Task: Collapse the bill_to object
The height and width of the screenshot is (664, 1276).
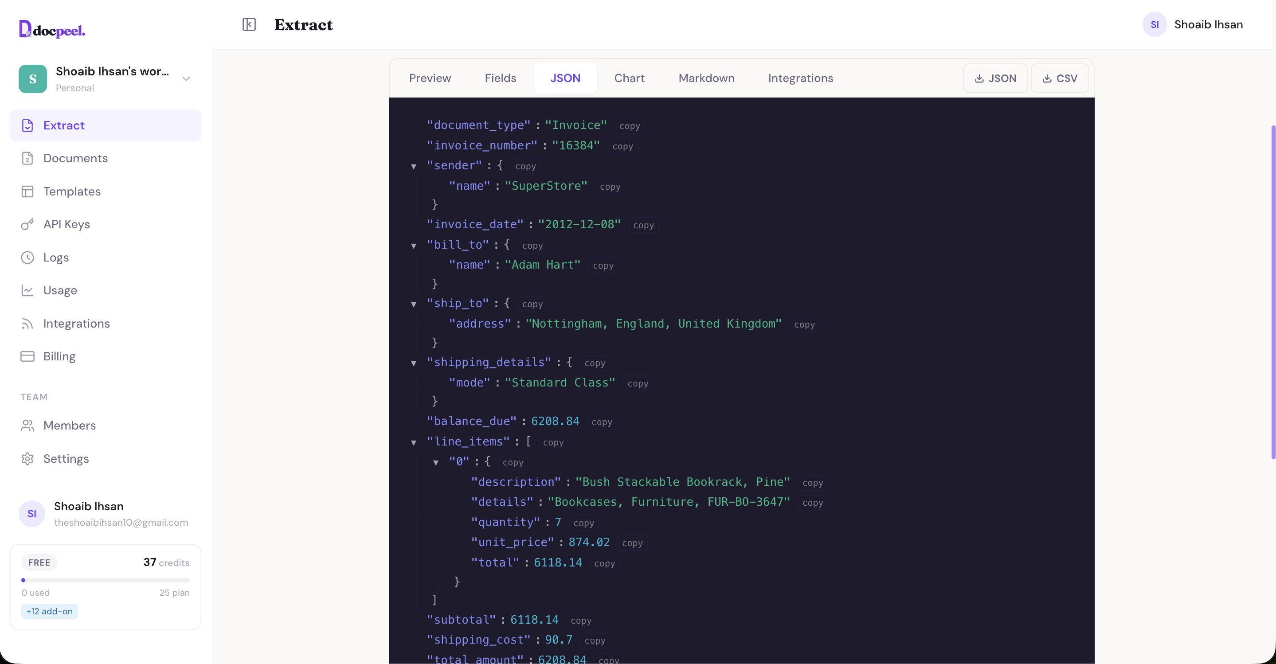Action: pos(414,246)
